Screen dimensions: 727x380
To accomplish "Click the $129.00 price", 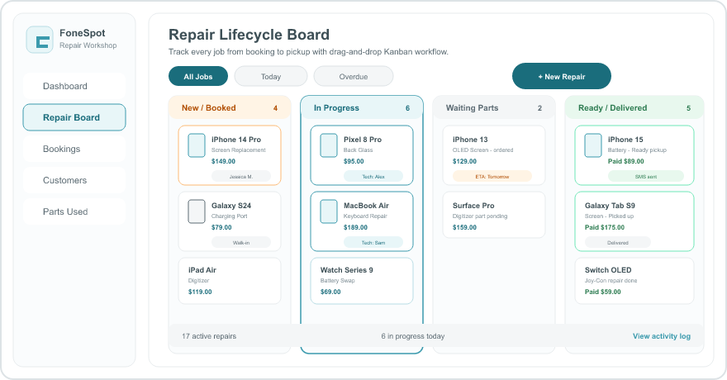I will pos(464,161).
